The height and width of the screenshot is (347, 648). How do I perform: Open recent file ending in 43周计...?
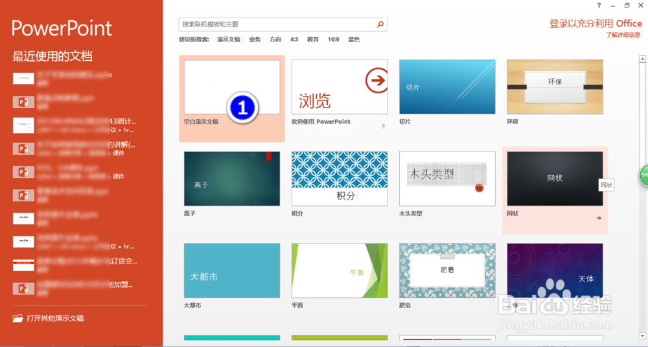point(75,125)
